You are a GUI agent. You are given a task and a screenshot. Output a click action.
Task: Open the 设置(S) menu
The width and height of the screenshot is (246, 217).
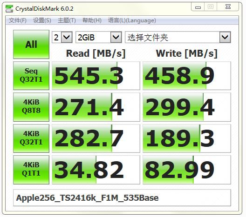click(42, 20)
